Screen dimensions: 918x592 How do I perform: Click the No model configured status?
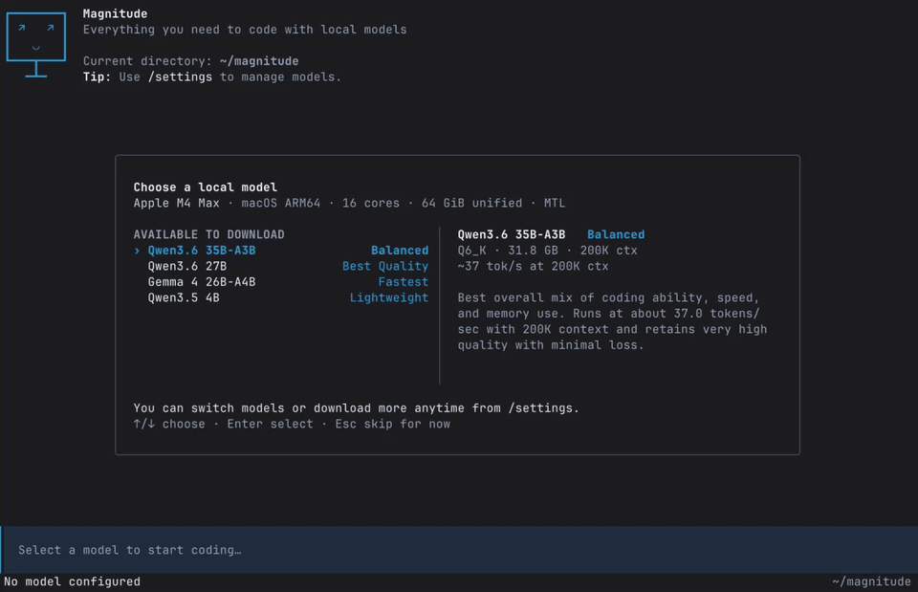72,582
